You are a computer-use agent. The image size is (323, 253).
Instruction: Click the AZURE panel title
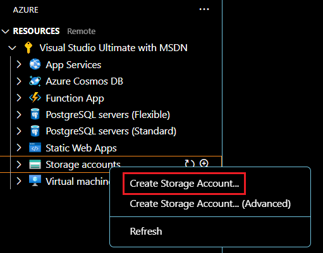(x=26, y=10)
